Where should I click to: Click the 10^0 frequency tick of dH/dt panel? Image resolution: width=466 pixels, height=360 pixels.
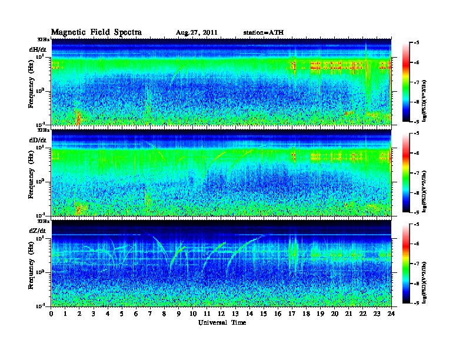click(x=40, y=91)
